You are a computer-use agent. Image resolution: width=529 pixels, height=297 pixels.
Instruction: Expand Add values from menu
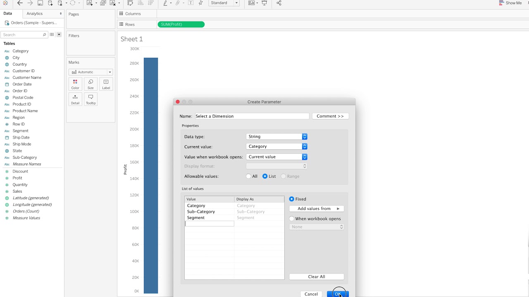click(317, 209)
